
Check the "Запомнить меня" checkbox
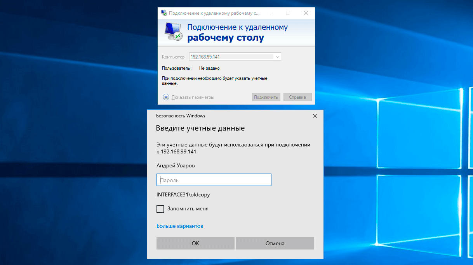[x=160, y=209]
